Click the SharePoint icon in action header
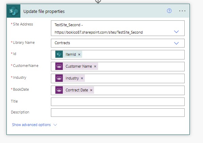This screenshot has width=203, height=143. point(14,11)
